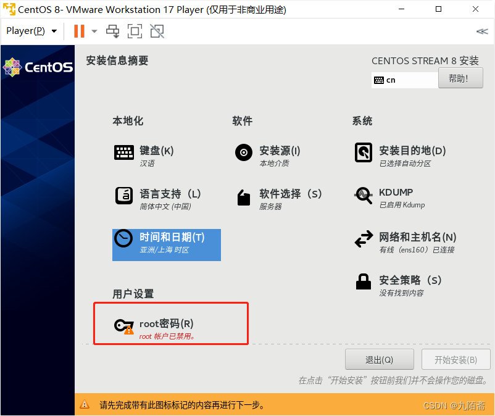Click the '有线（ens160）已连接' status text
The image size is (495, 416).
(x=417, y=250)
